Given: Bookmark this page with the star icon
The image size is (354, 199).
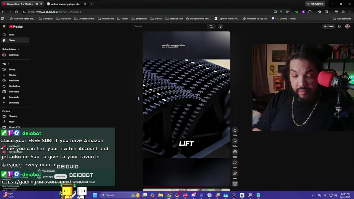Looking at the screenshot, I should point(287,12).
